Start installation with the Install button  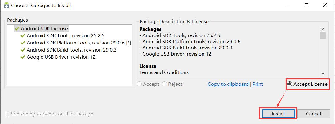[x=278, y=114]
